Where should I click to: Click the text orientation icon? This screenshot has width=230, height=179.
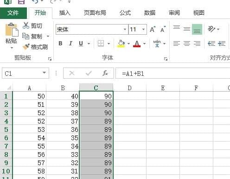(x=211, y=29)
